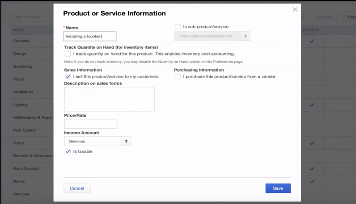The width and height of the screenshot is (356, 204).
Task: Click the Description on sales forms textarea
Action: (x=109, y=99)
